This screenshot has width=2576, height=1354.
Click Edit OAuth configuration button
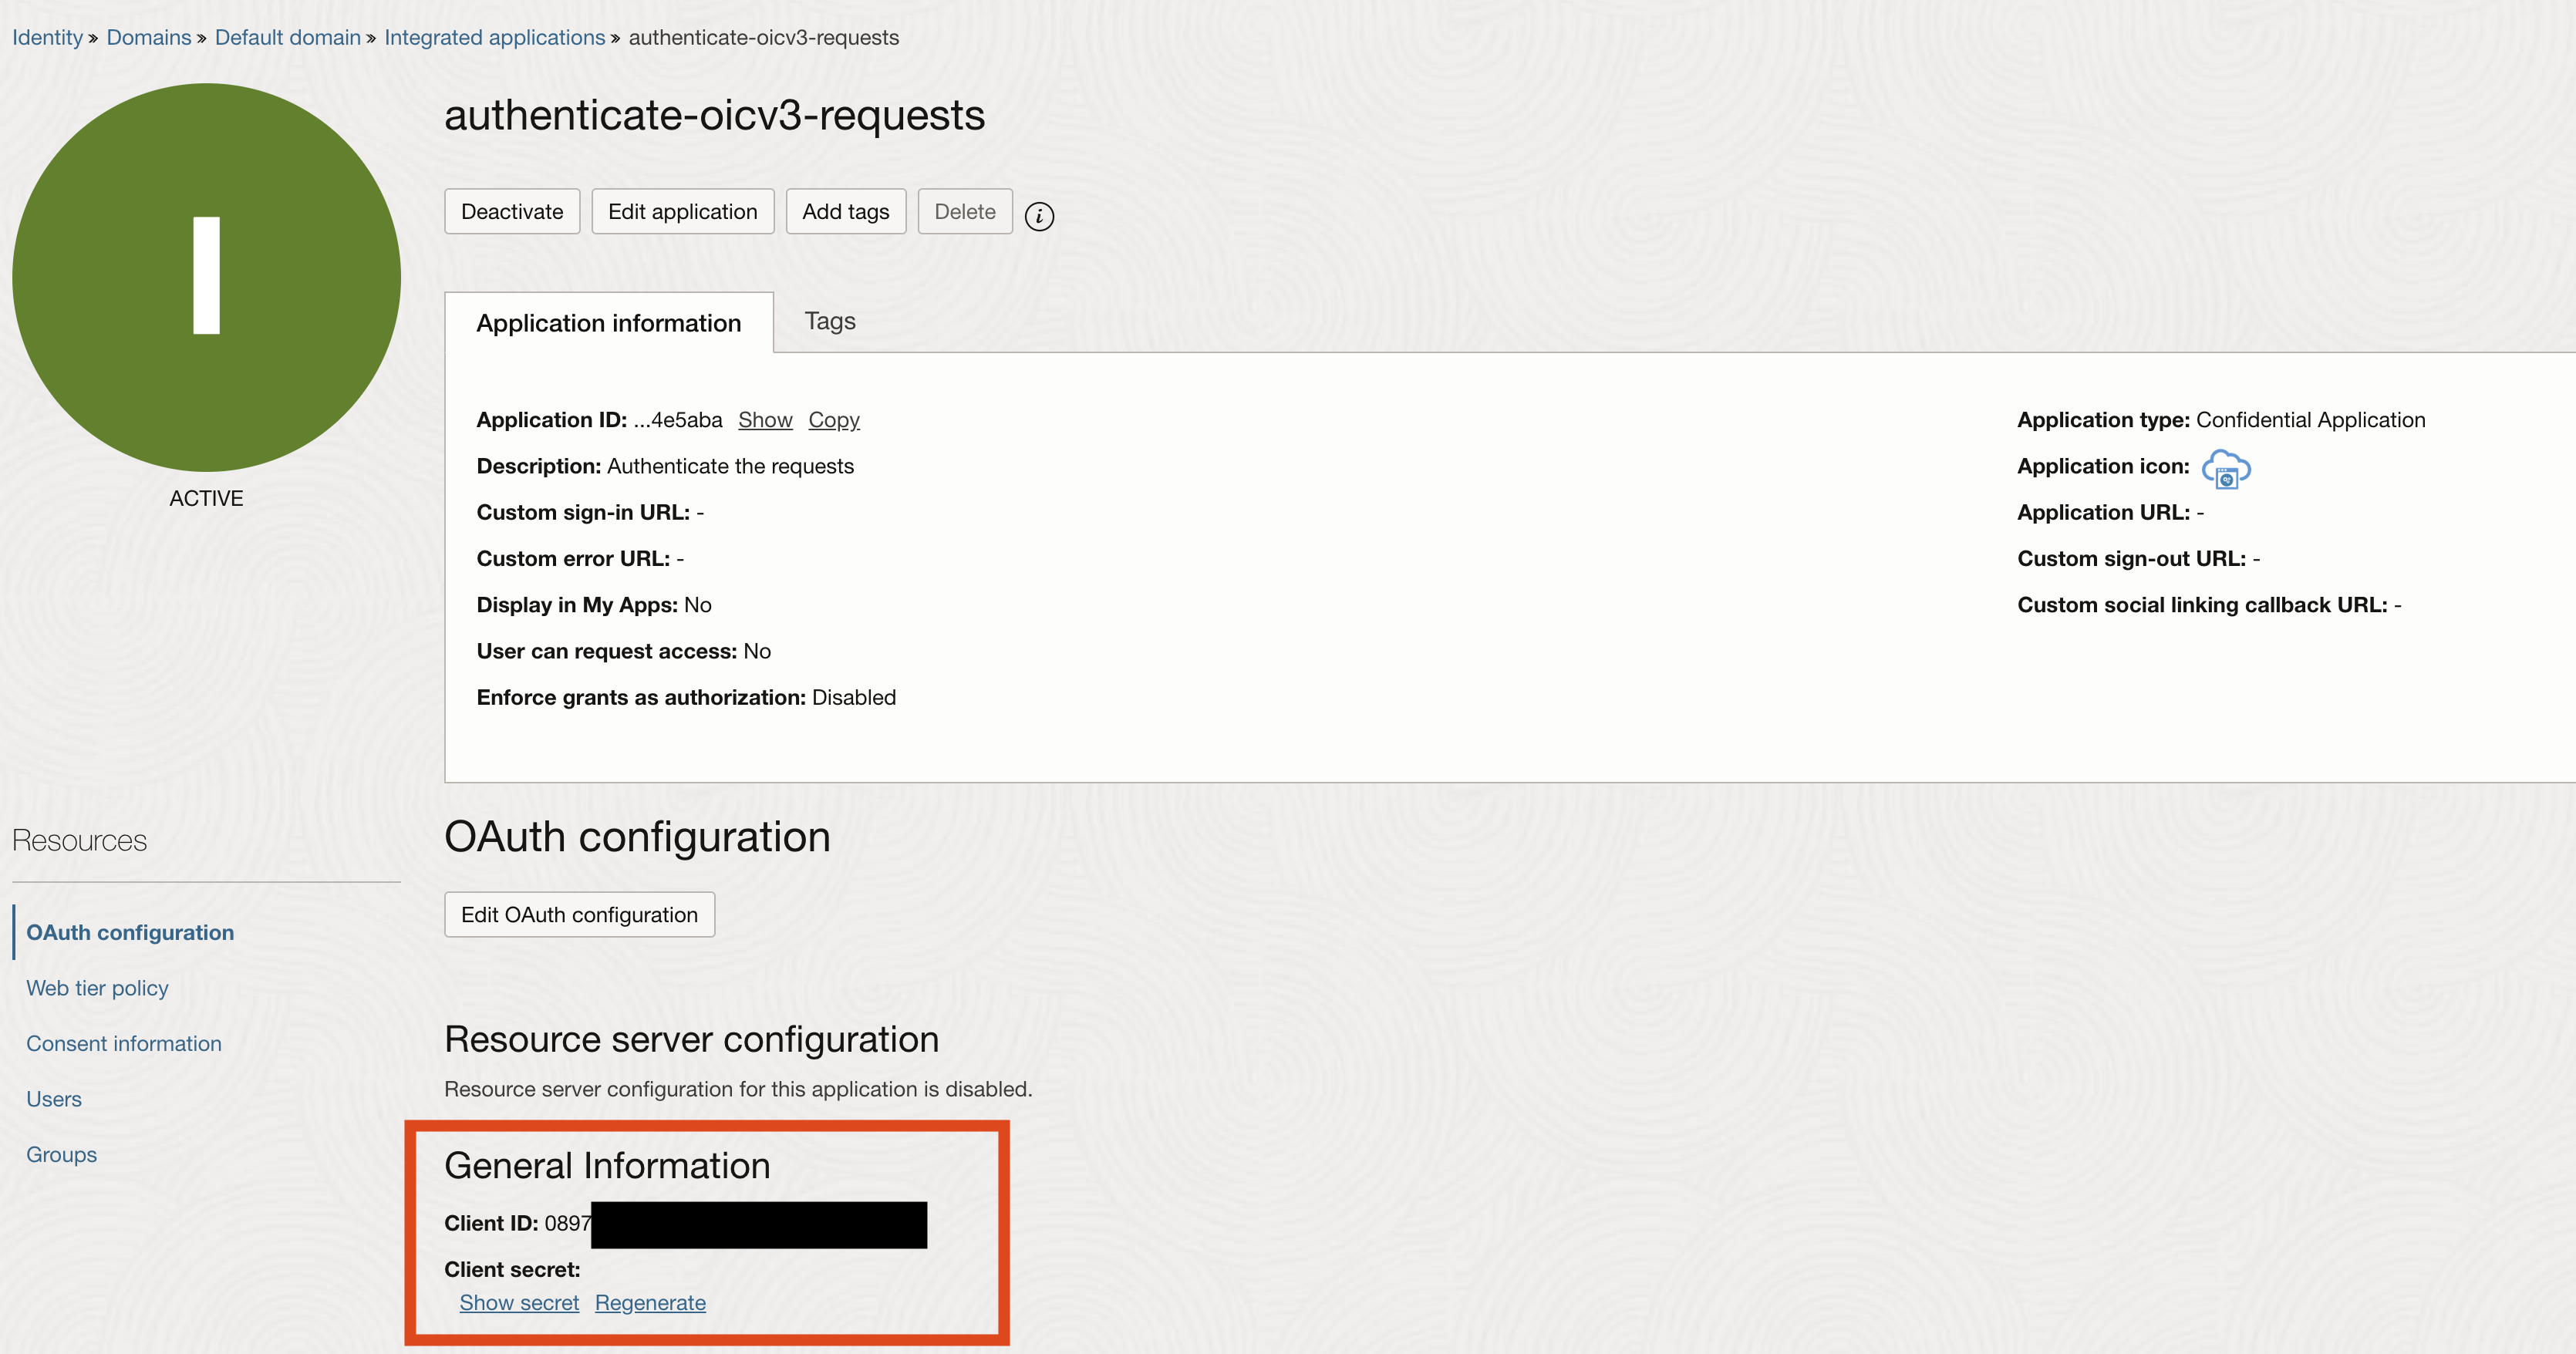(x=579, y=914)
